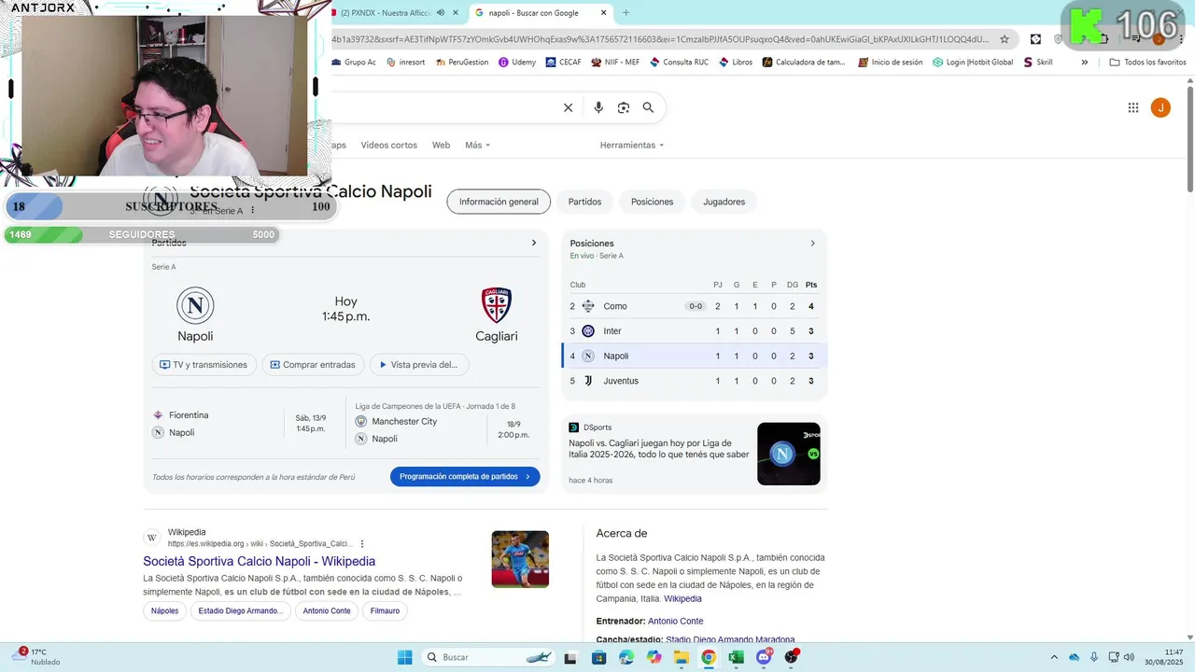Start a voice search with the microphone icon
The width and height of the screenshot is (1195, 672).
point(598,107)
